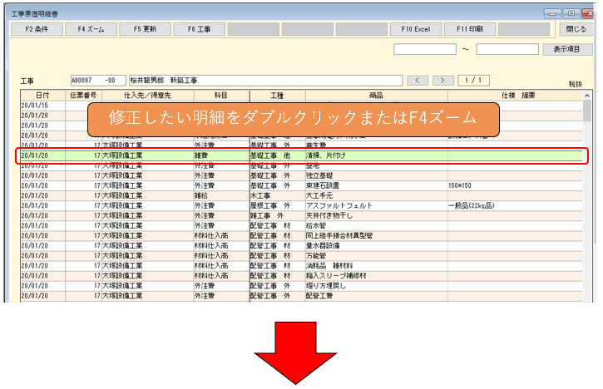Click the 商品 column header
Image resolution: width=603 pixels, height=389 pixels.
[377, 96]
